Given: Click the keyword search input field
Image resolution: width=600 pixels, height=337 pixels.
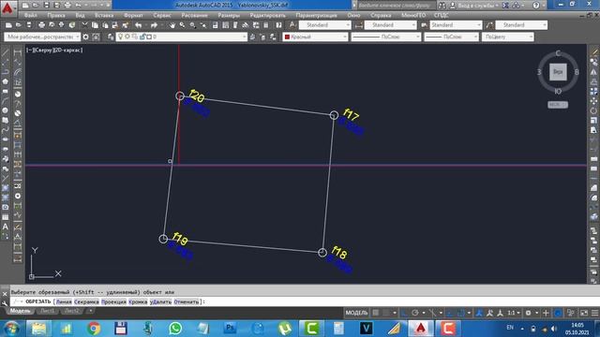Looking at the screenshot, I should [397, 6].
